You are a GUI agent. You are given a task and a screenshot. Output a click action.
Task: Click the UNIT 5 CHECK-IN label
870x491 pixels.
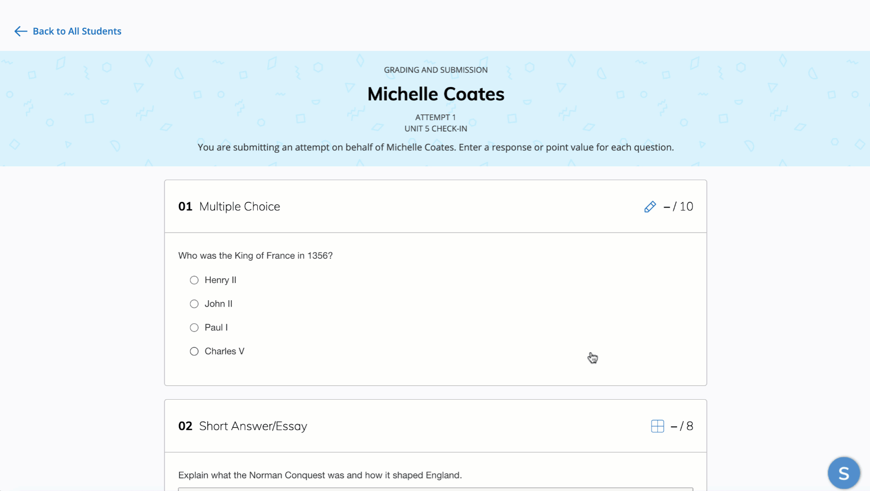point(436,129)
